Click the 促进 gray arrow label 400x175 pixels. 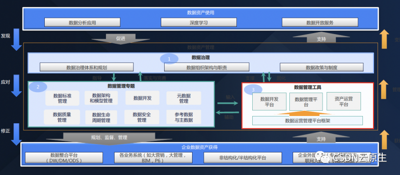(x=121, y=38)
